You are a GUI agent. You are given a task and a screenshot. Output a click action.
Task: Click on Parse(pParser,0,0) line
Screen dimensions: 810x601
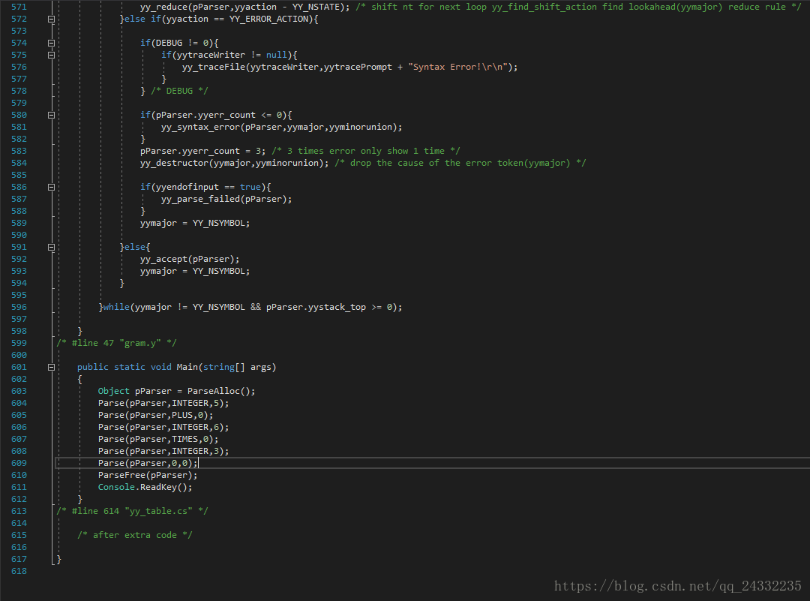148,463
